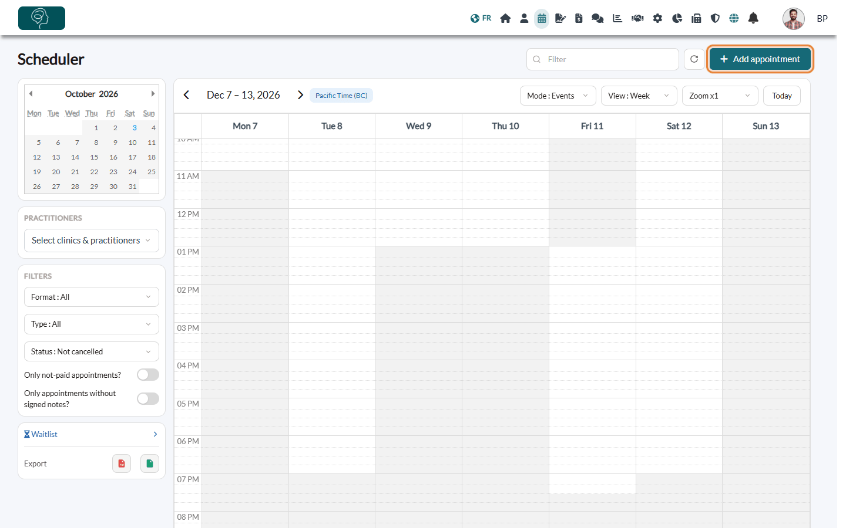Open the bar chart reports icon
Viewport: 846px width, 528px height.
617,18
